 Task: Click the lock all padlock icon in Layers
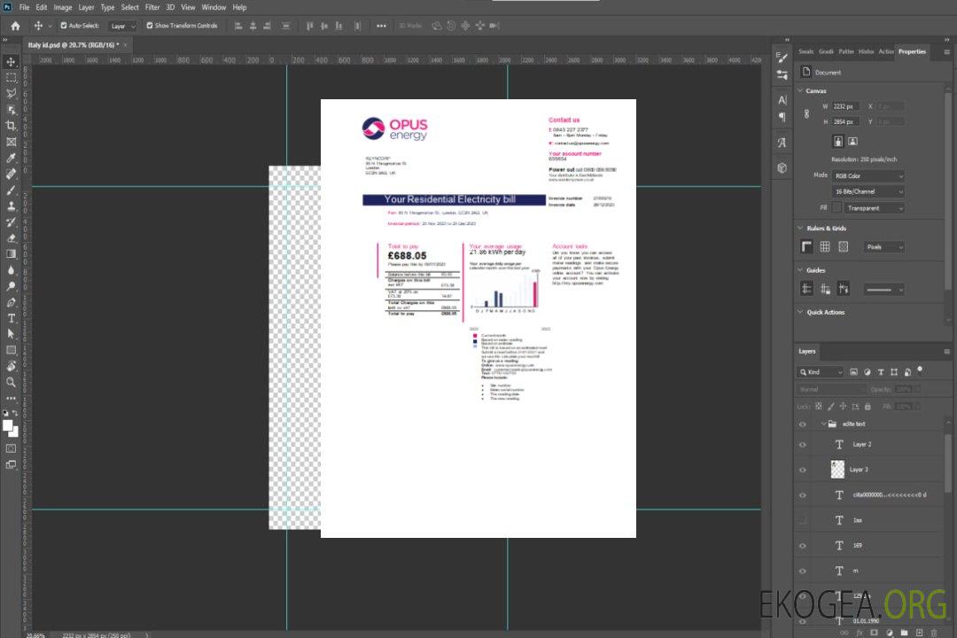tap(868, 406)
